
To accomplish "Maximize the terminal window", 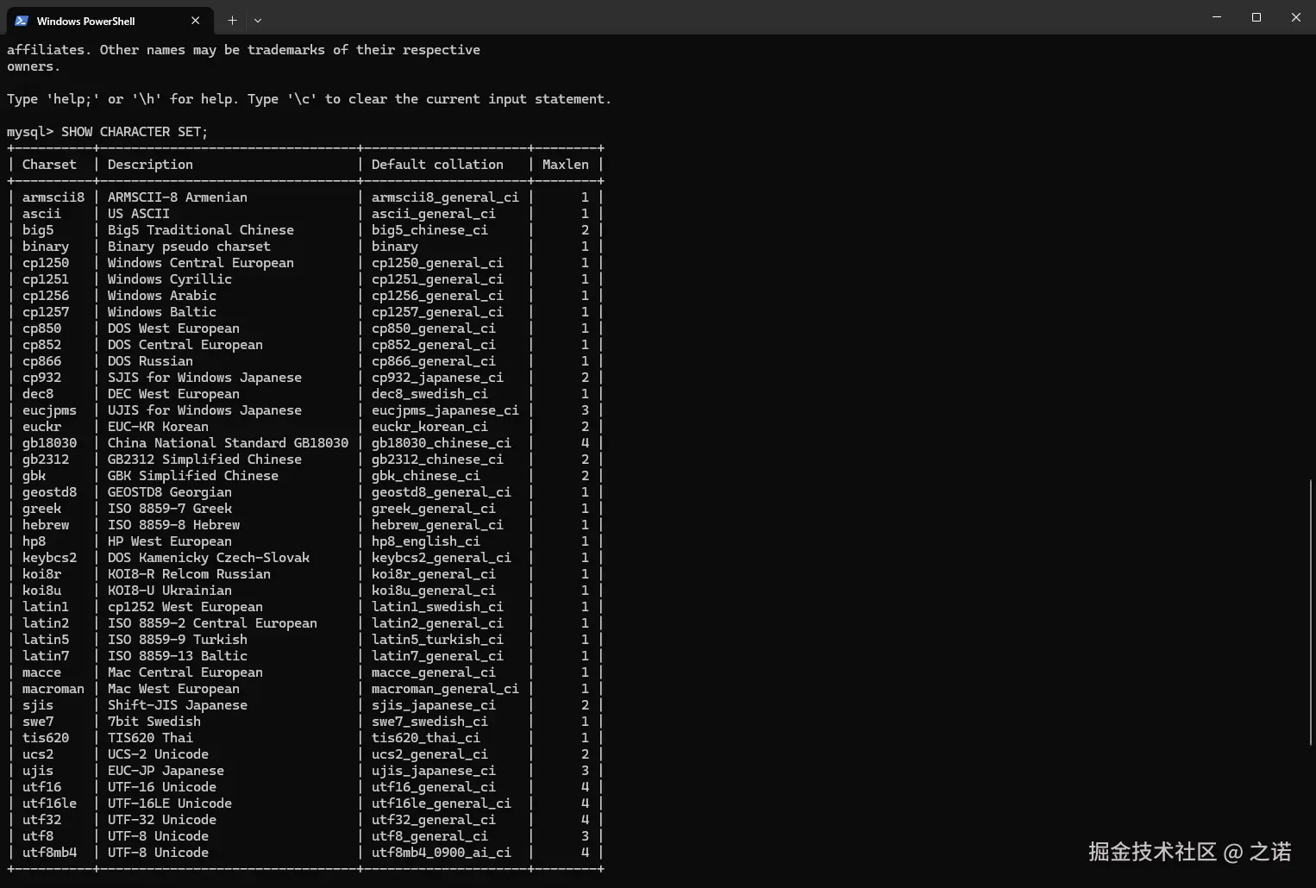I will click(1256, 17).
